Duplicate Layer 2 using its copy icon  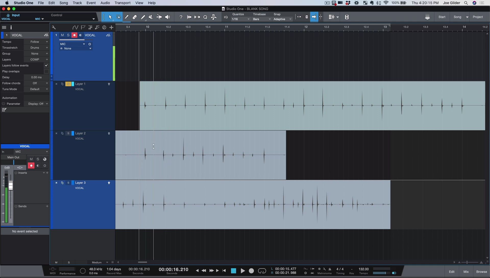[62, 133]
